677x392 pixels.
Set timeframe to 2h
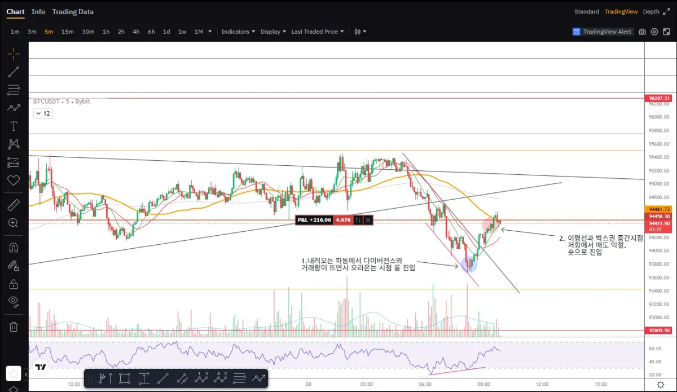pyautogui.click(x=121, y=32)
